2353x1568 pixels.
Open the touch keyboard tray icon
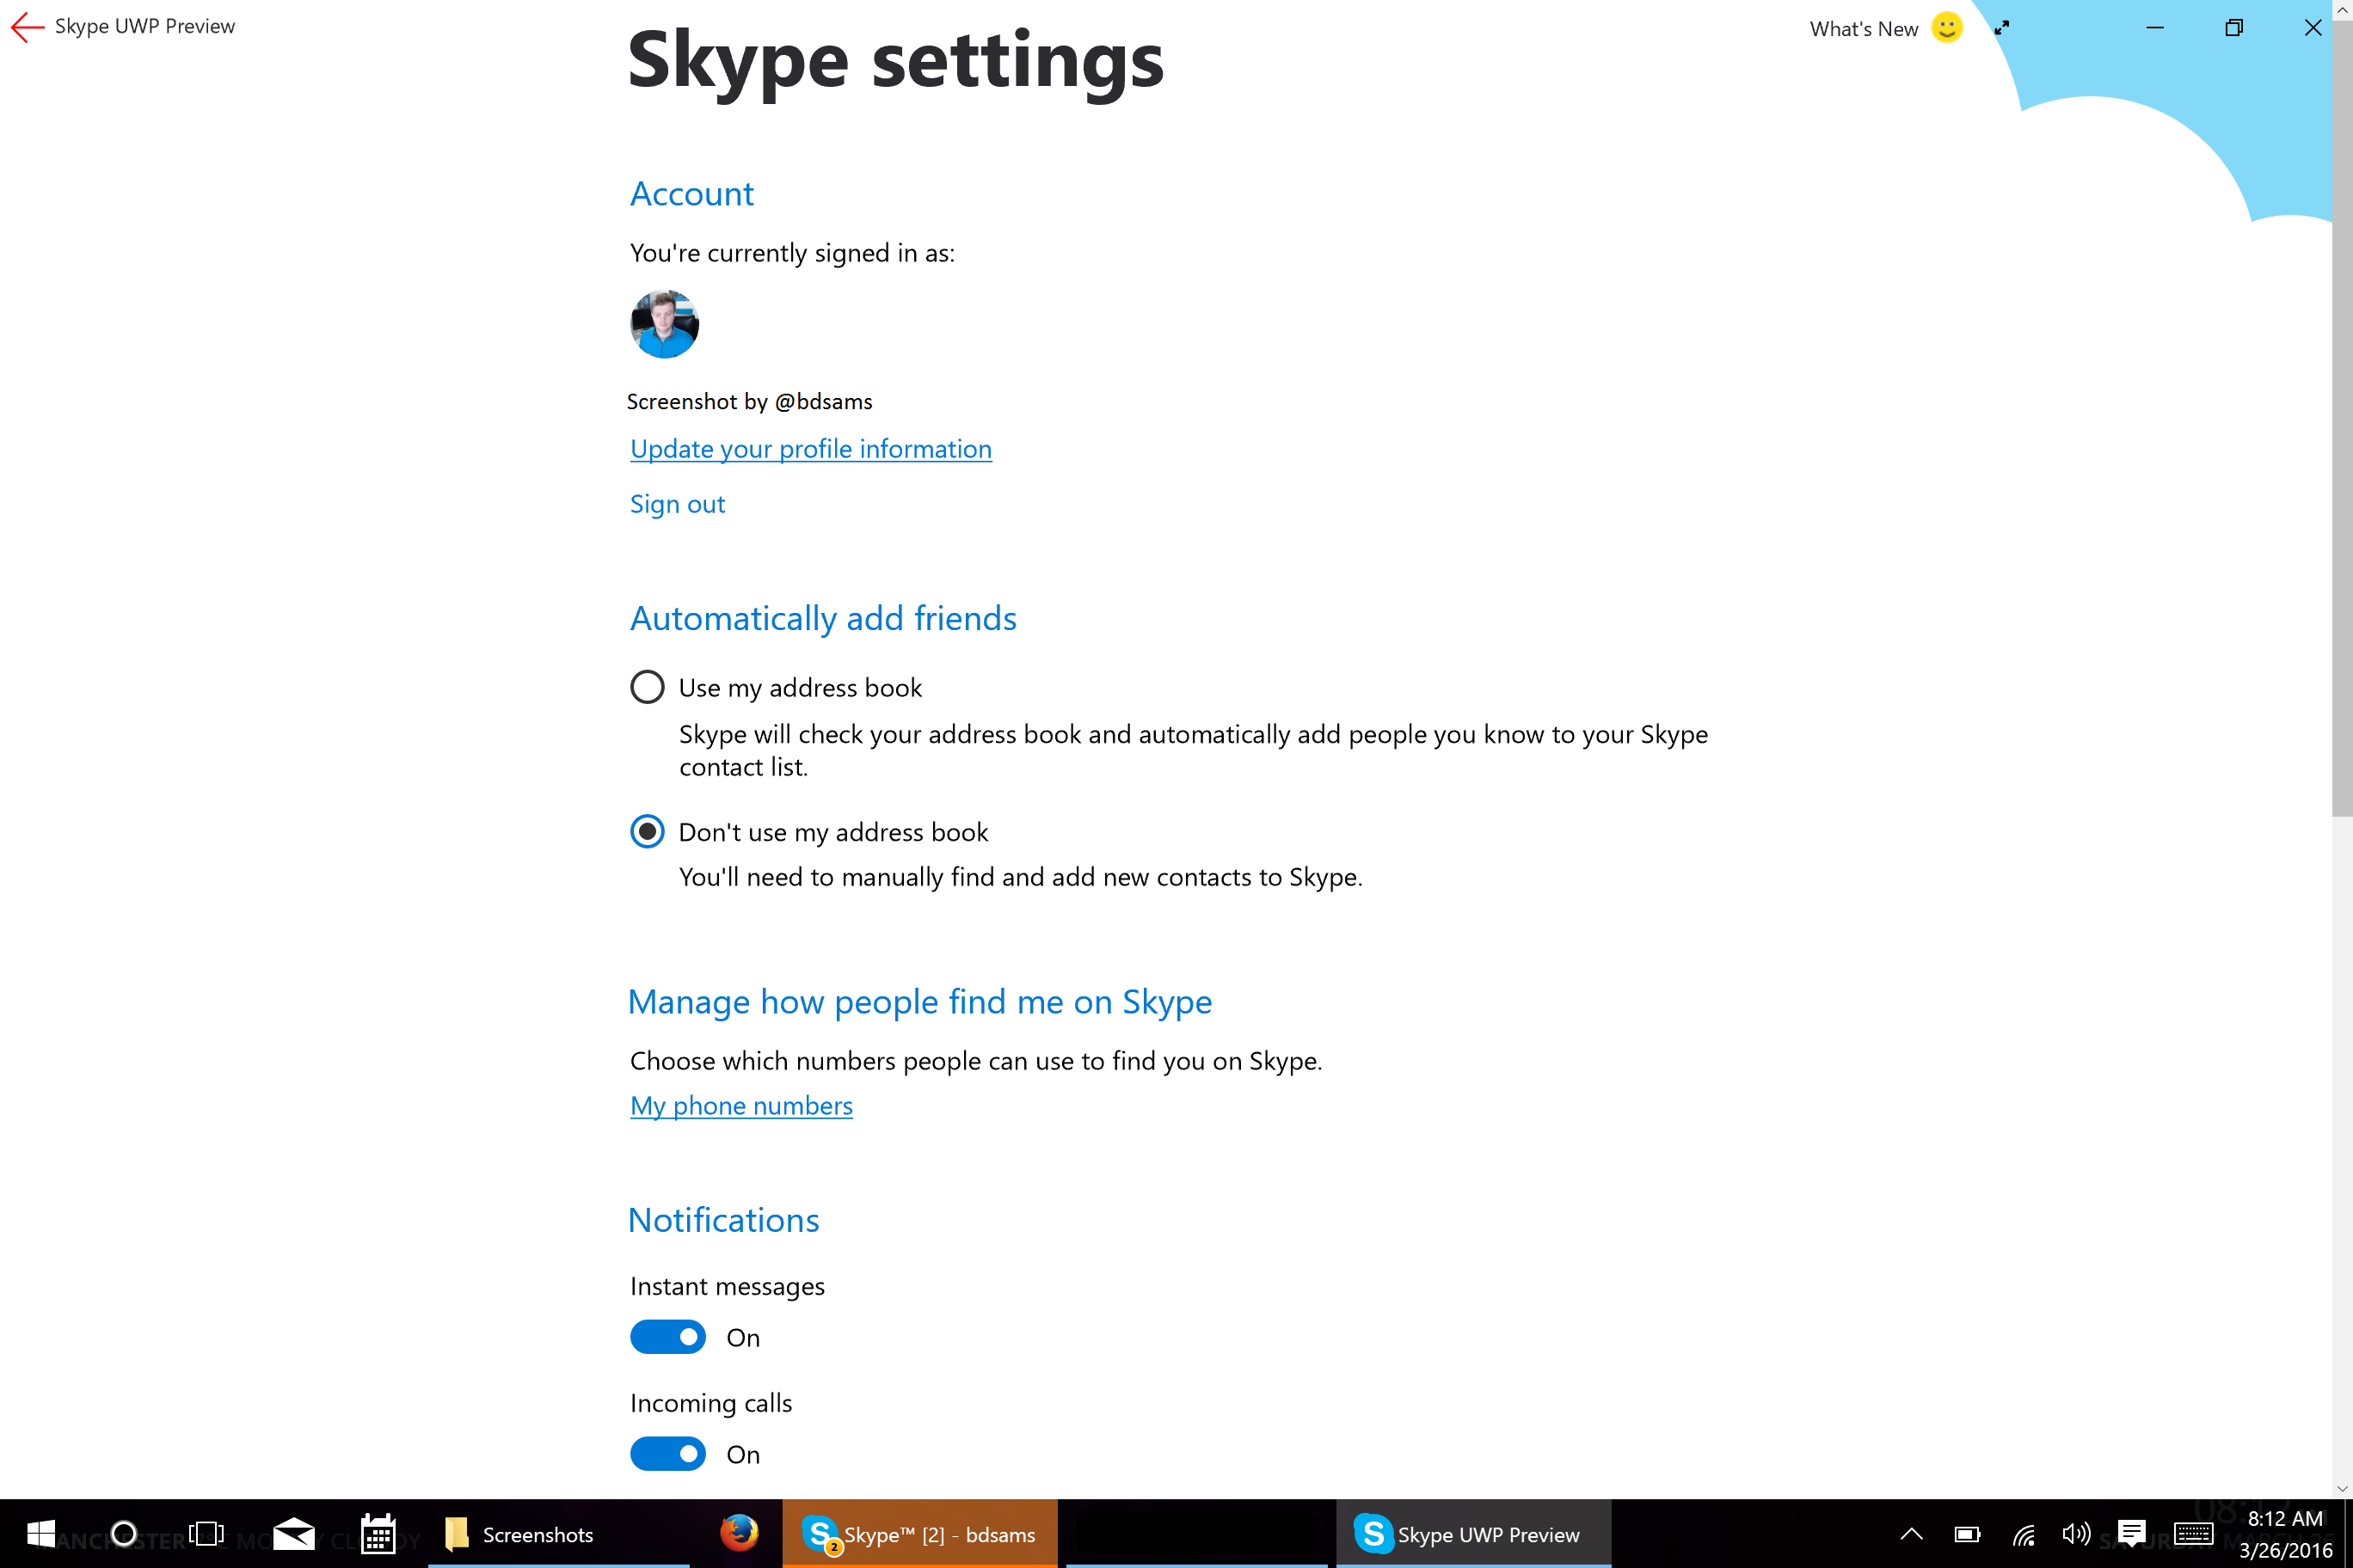coord(2193,1533)
